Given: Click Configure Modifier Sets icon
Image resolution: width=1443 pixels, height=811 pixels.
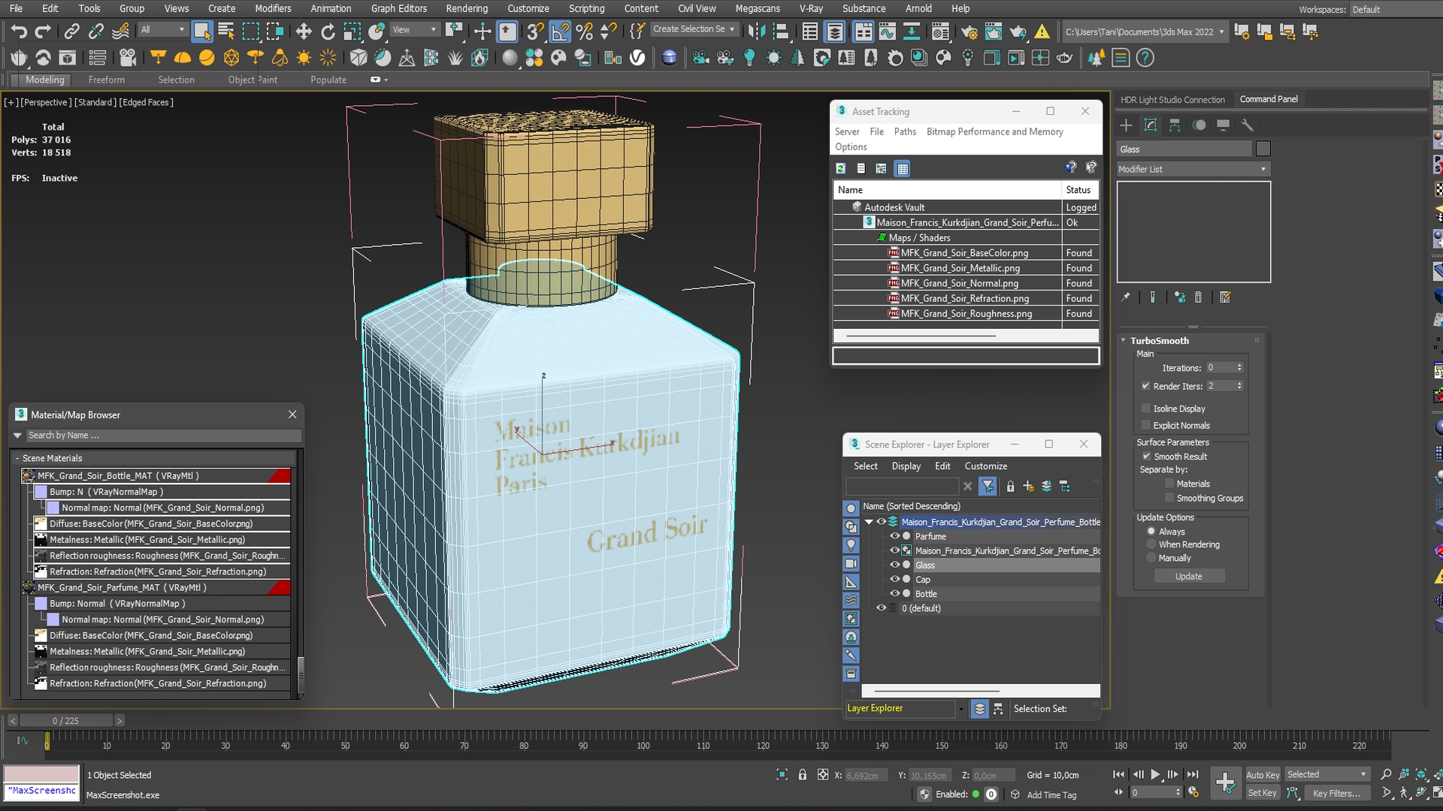Looking at the screenshot, I should [x=1225, y=297].
